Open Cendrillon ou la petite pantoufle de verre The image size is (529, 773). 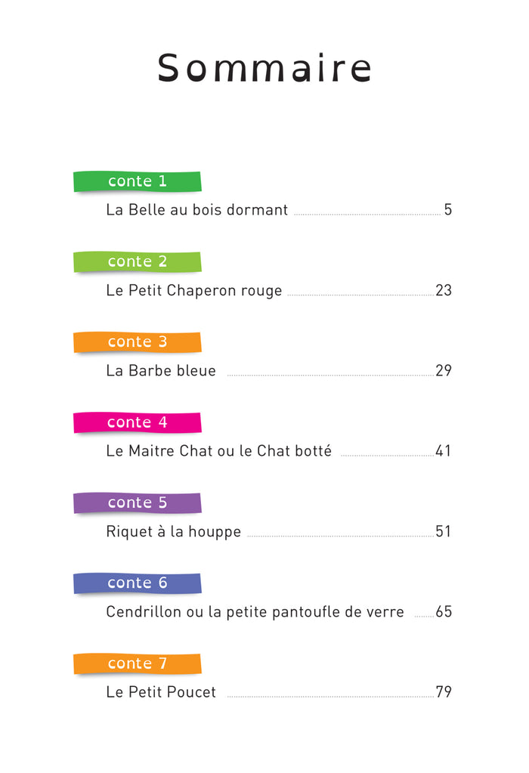pos(255,612)
